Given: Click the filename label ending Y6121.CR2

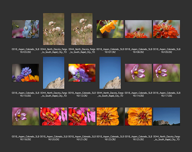Looking at the screenshot, I should (x=82, y=138).
